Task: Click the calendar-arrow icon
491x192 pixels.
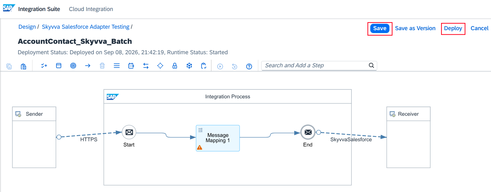Action: click(131, 66)
